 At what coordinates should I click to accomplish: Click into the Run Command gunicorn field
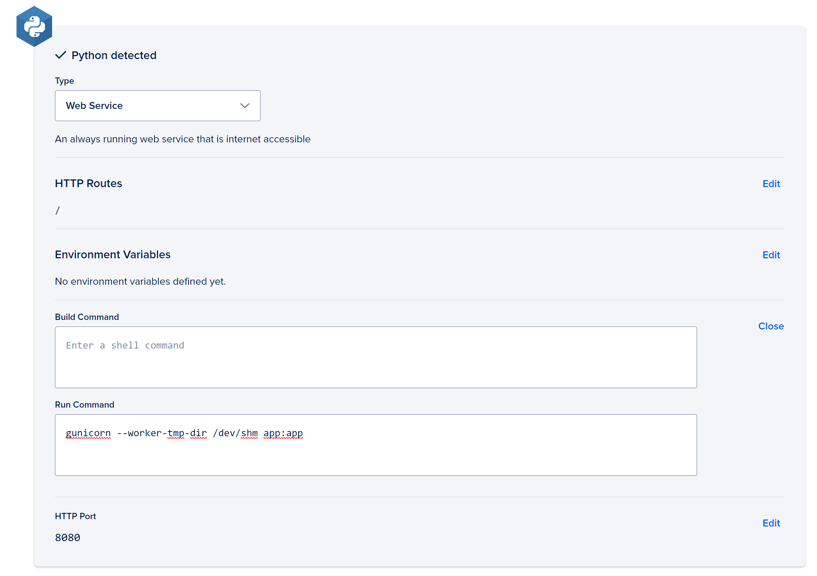[376, 445]
